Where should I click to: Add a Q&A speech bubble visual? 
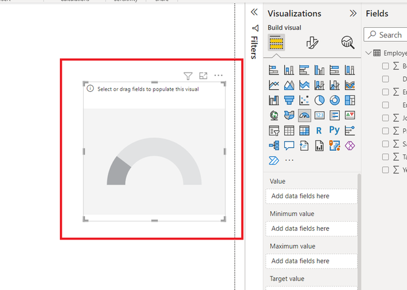289,145
